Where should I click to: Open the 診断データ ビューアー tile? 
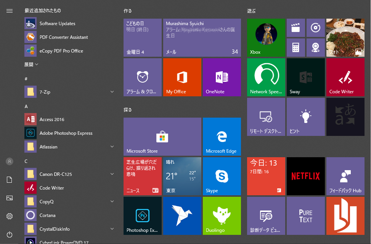click(266, 216)
